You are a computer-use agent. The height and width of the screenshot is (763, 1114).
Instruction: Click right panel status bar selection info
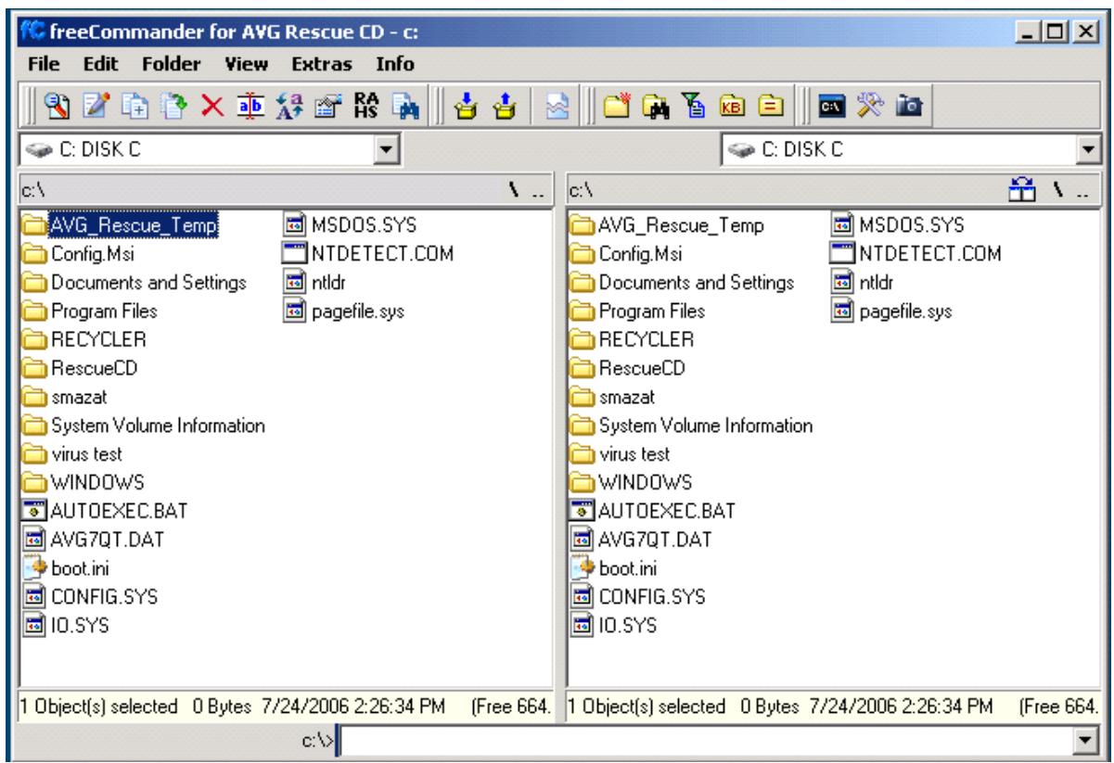click(x=833, y=708)
